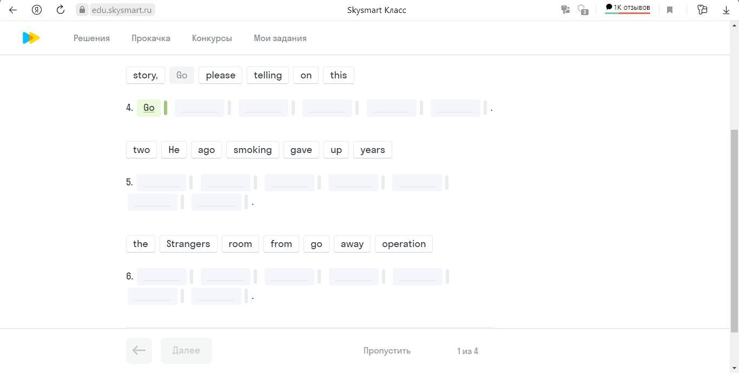Open the Yandex home button
739x373 pixels.
(37, 10)
